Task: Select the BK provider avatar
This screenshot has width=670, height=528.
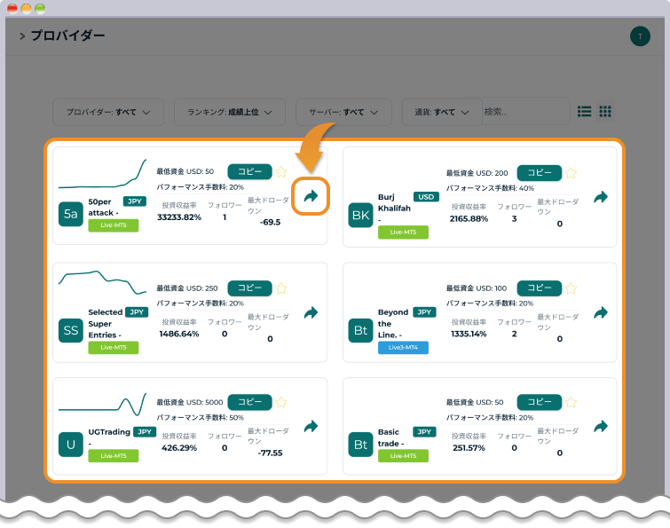Action: [360, 216]
